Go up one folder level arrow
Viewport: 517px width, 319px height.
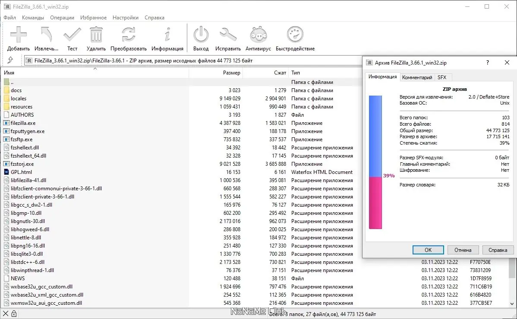[x=10, y=60]
